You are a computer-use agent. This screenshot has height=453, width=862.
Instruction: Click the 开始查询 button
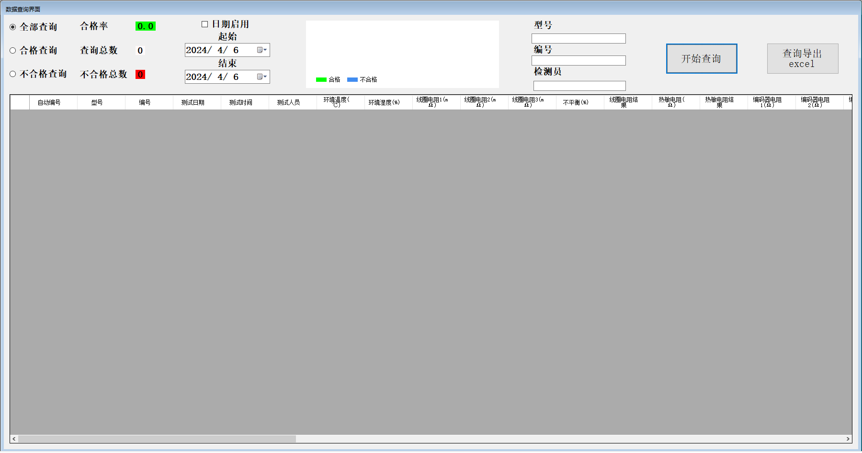coord(701,59)
